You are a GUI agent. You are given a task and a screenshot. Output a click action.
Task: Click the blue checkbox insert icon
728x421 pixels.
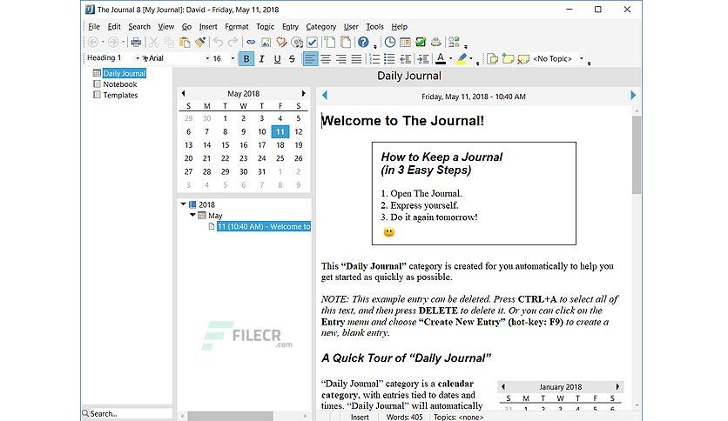click(312, 43)
